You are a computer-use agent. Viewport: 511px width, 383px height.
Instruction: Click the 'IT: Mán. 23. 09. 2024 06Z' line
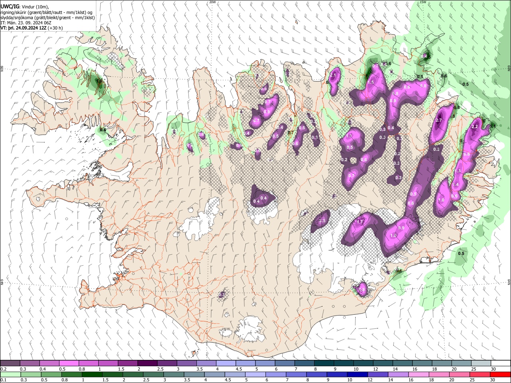pos(26,23)
